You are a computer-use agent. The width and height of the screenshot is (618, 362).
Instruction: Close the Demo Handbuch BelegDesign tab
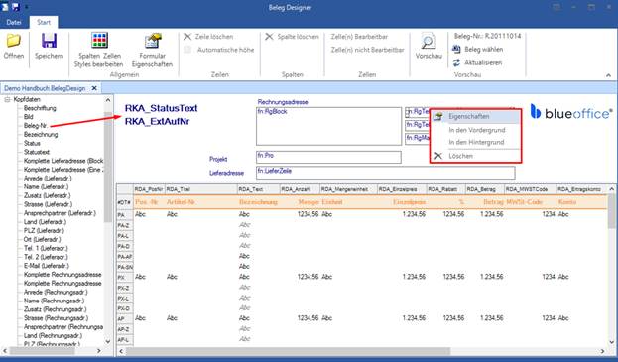[94, 88]
